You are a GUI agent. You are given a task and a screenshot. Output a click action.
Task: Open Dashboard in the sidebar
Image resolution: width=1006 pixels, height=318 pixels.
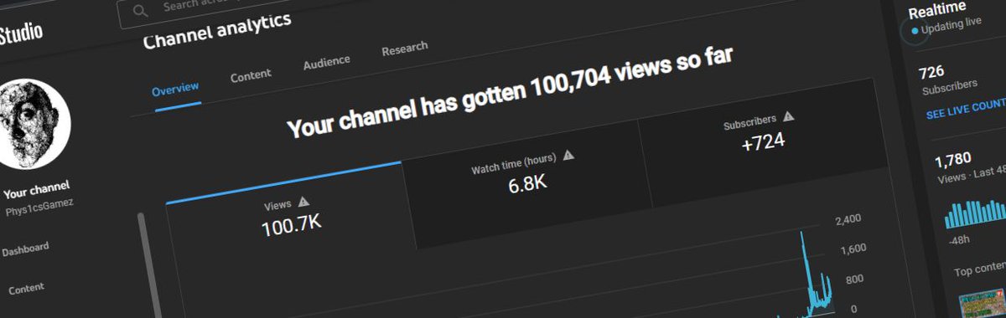point(25,249)
